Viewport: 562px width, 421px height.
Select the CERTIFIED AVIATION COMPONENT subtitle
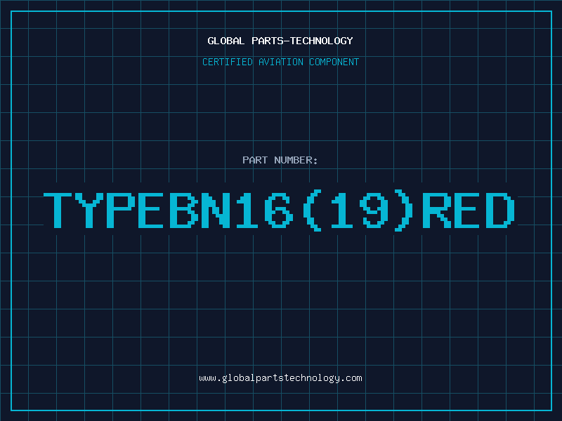[x=280, y=62]
